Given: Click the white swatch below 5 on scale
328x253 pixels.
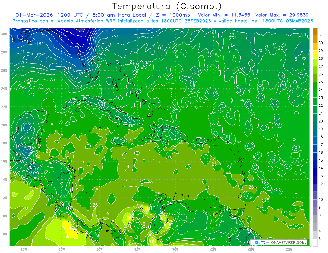Looking at the screenshot, I should pyautogui.click(x=315, y=243).
